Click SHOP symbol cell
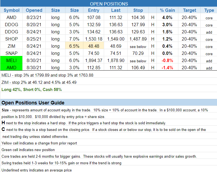This screenshot has width=217, height=172. pos(11,39)
